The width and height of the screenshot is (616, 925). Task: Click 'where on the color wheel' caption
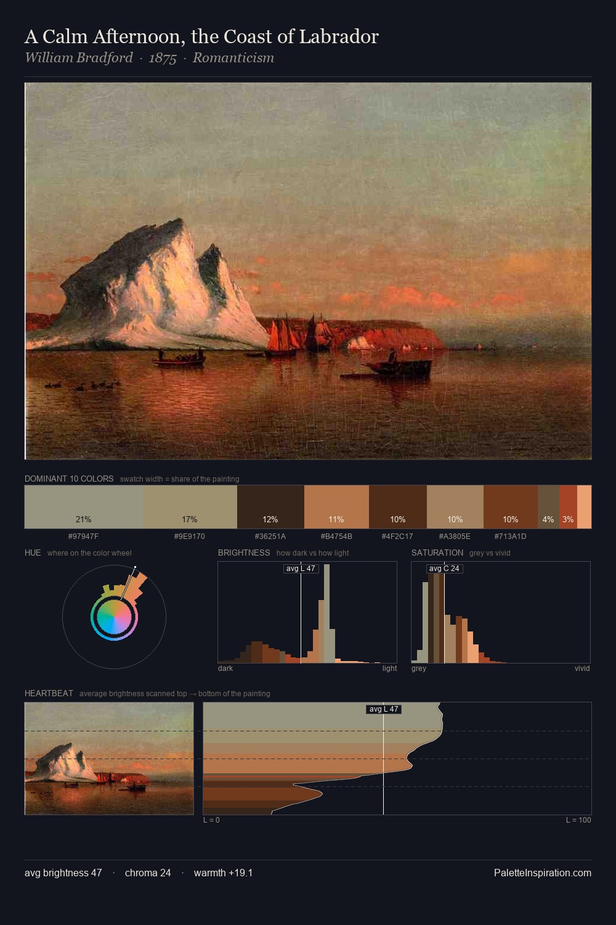pos(89,553)
